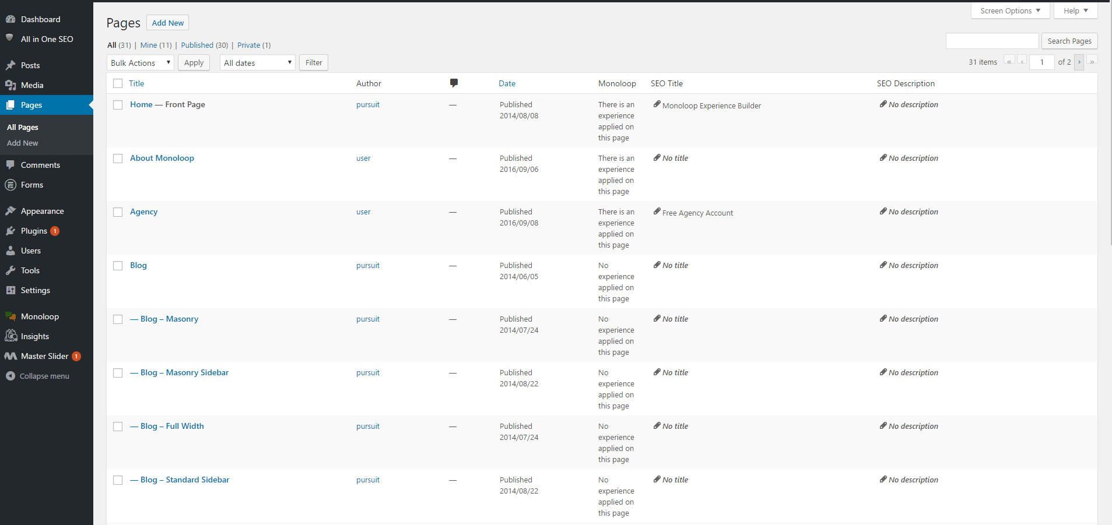Viewport: 1112px width, 525px height.
Task: Click the Plugins plug icon
Action: (x=10, y=231)
